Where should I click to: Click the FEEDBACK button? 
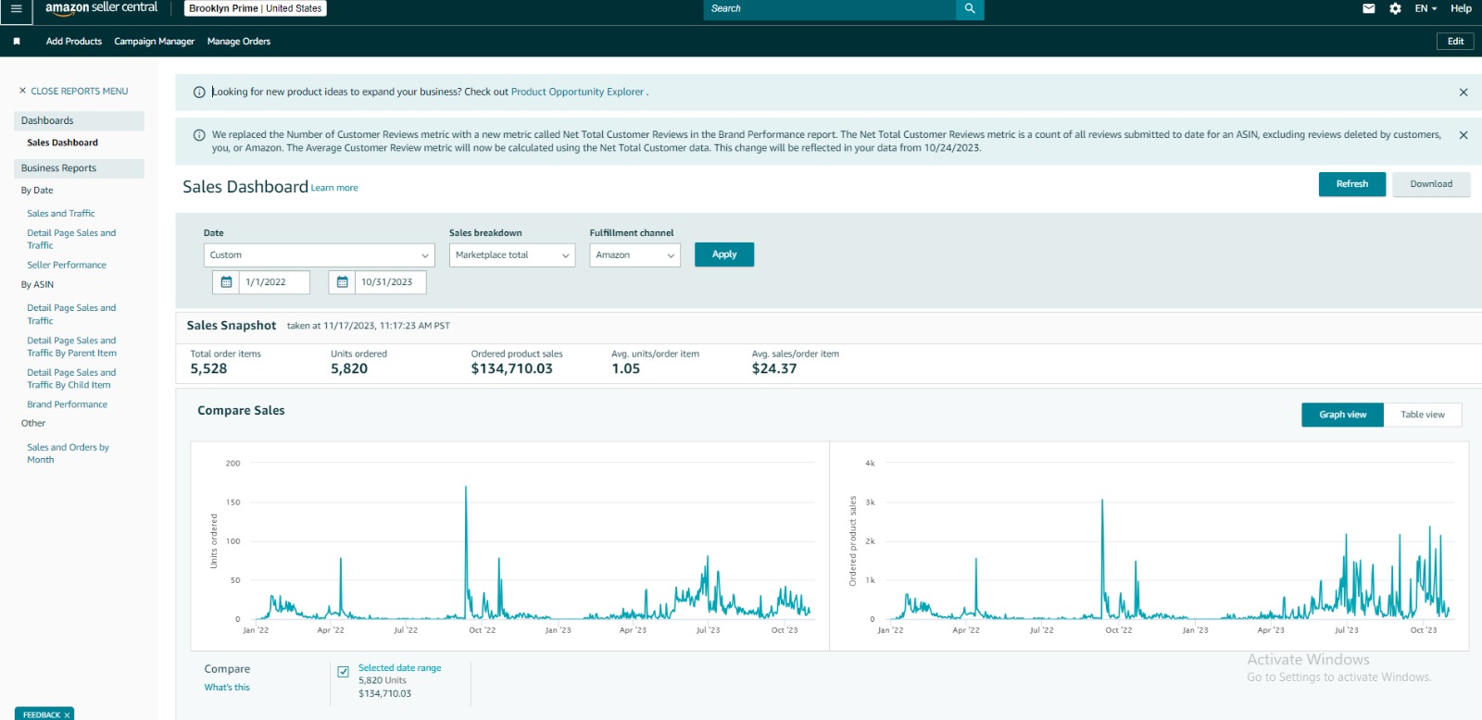click(41, 714)
